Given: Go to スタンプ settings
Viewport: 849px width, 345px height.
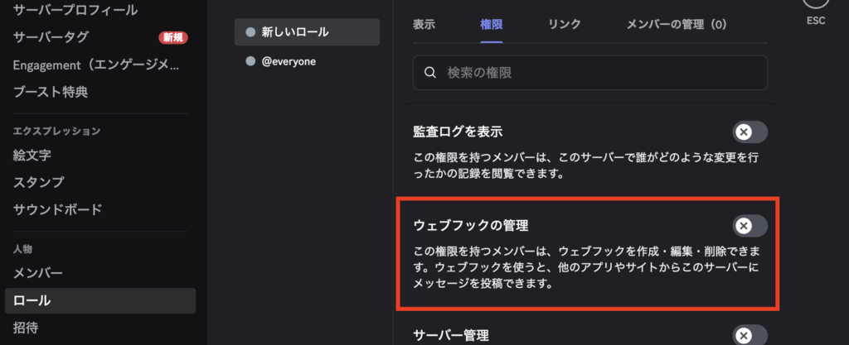Looking at the screenshot, I should [38, 182].
